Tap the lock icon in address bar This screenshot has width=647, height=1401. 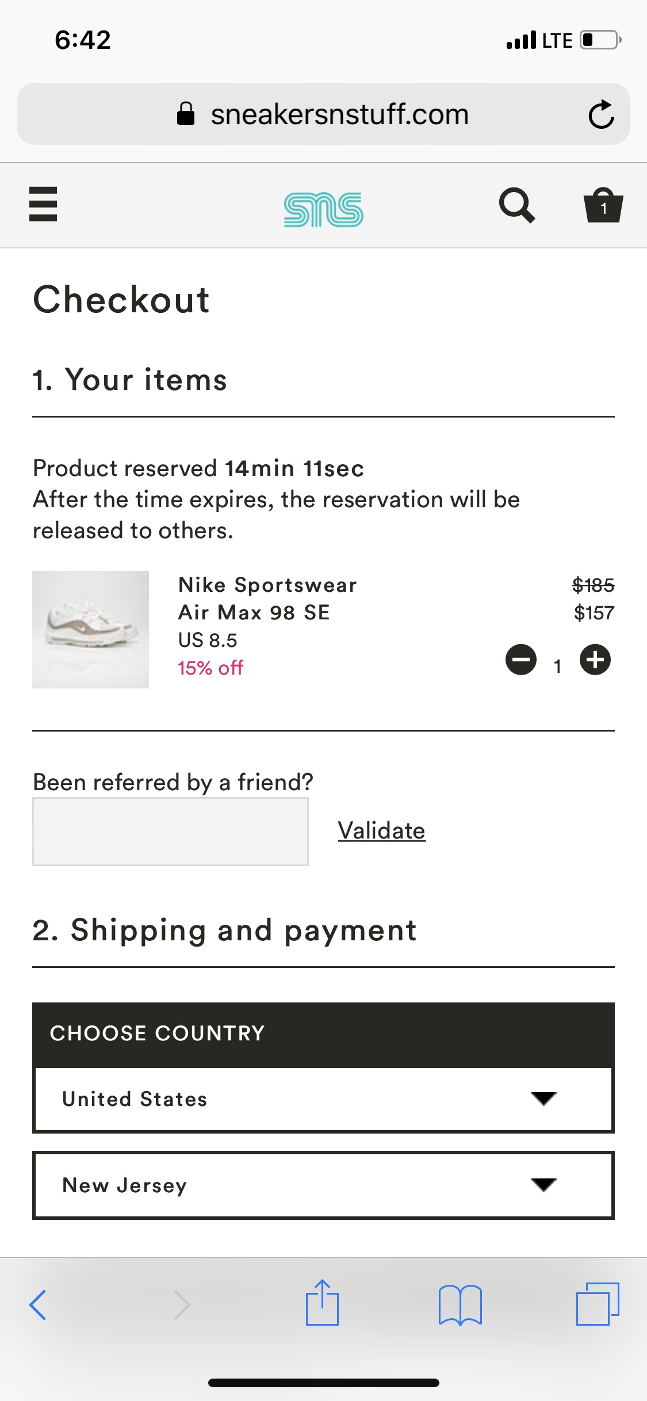[x=186, y=114]
